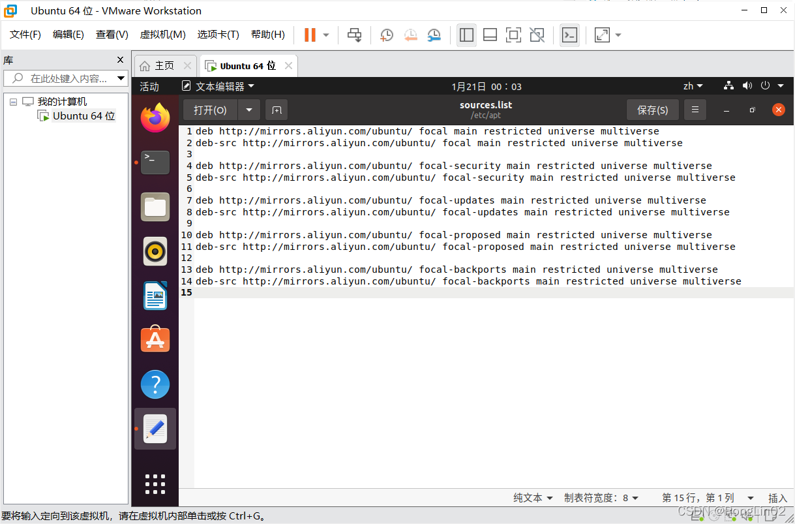The image size is (795, 524).
Task: Open the gedit hamburger menu
Action: click(x=695, y=110)
